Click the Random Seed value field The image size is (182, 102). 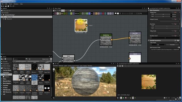[165, 38]
